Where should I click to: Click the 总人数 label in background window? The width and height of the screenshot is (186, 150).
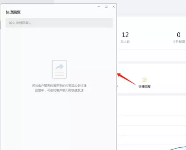point(125,42)
